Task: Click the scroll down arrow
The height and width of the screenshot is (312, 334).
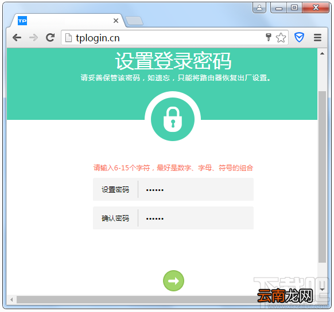Action: click(323, 290)
